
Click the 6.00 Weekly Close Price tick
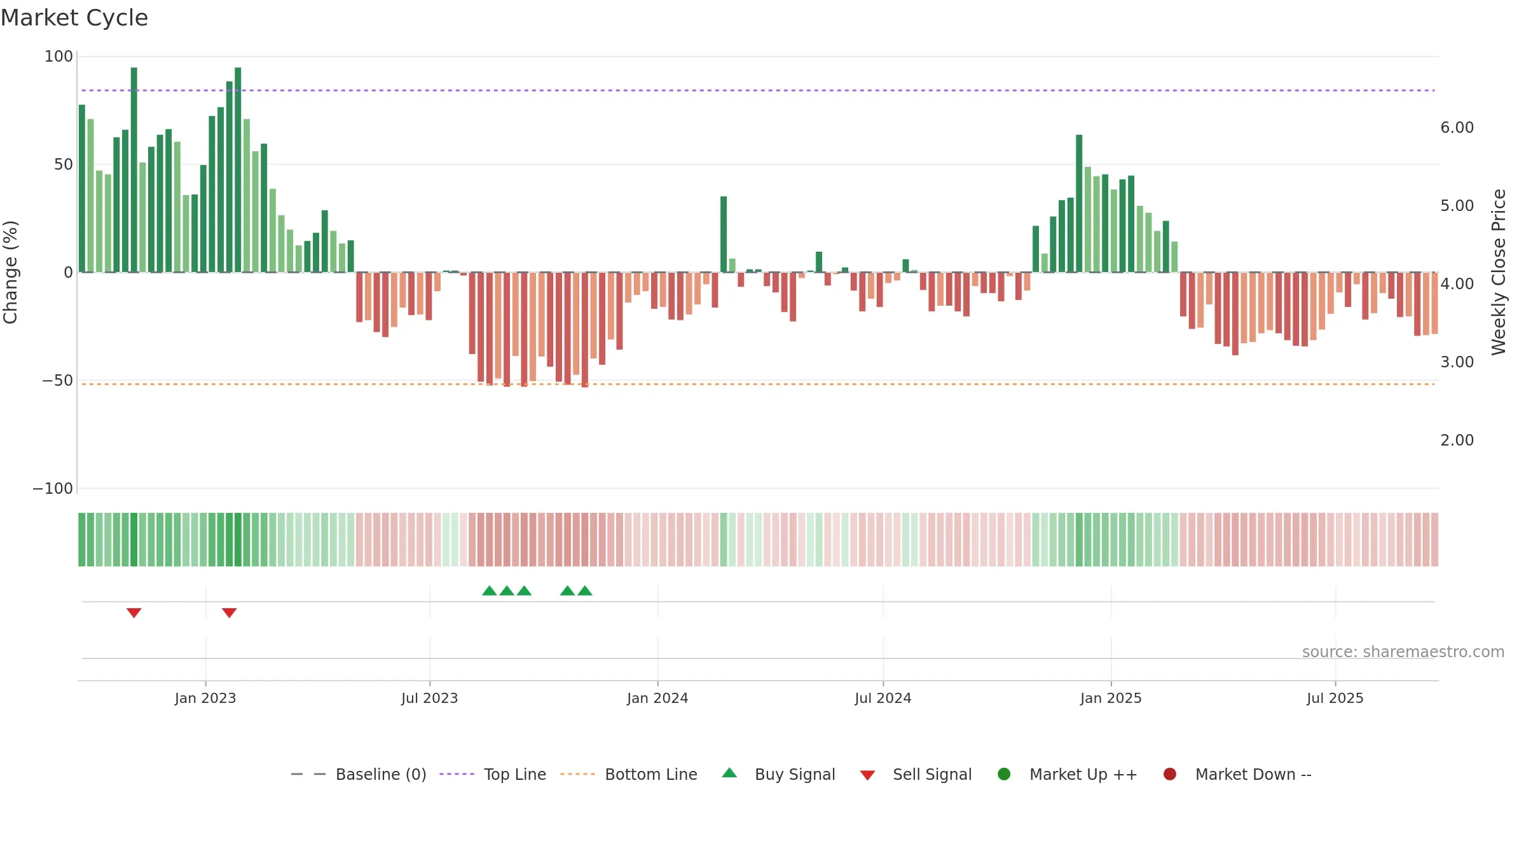tap(1457, 128)
